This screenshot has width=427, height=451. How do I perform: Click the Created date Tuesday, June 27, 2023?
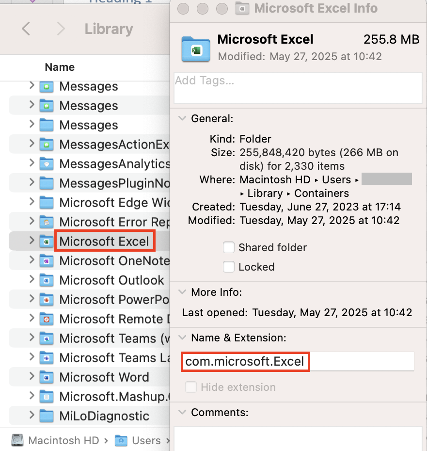click(320, 207)
